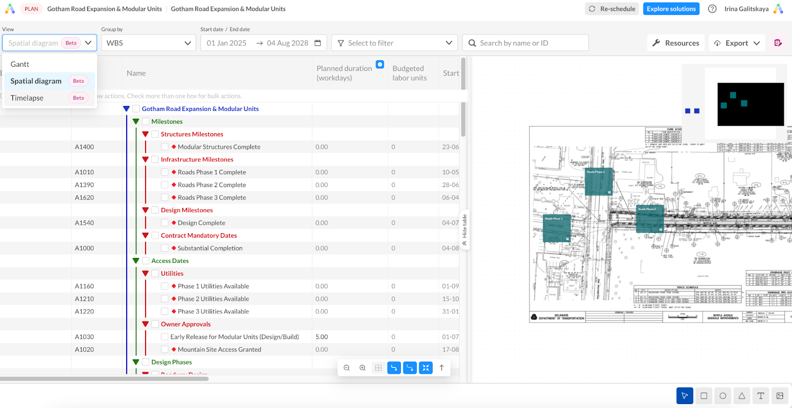This screenshot has height=408, width=792.
Task: Click the search magnifier icon
Action: [472, 43]
